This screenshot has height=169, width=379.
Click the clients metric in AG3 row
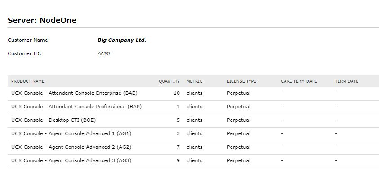[x=194, y=160]
